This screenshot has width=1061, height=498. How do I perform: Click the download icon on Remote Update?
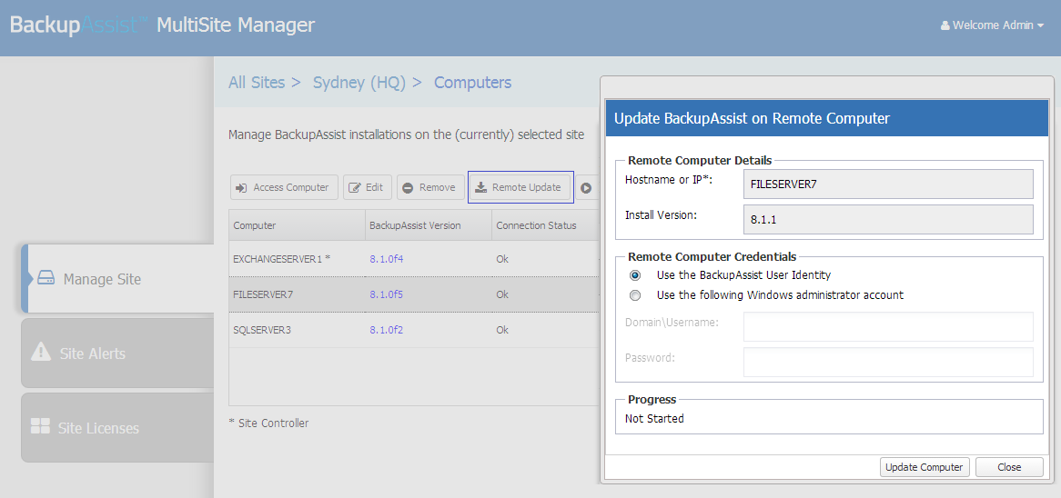coord(480,188)
